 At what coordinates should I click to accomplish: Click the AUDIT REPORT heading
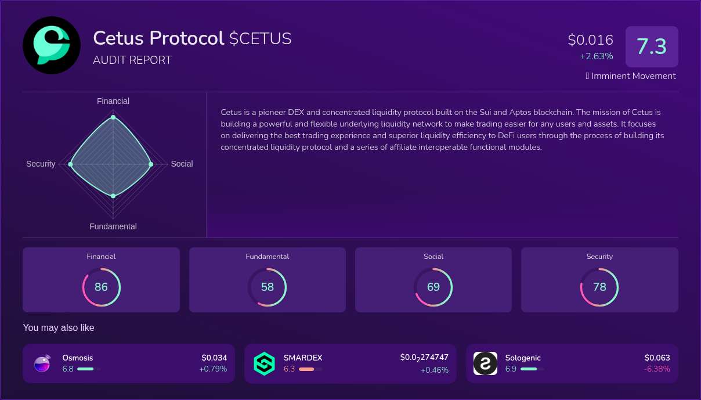point(132,60)
